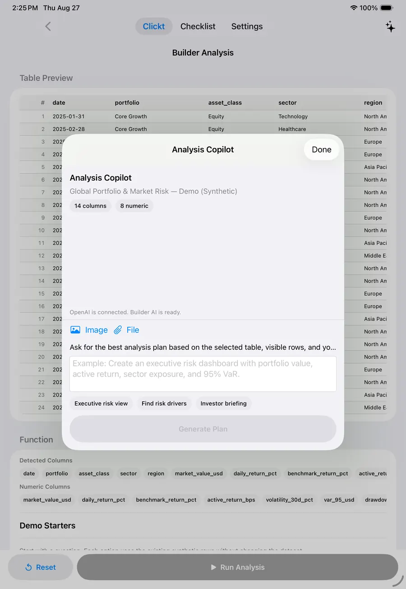Select the portfolio detected column chip
Screen dimensions: 406x589
57,473
